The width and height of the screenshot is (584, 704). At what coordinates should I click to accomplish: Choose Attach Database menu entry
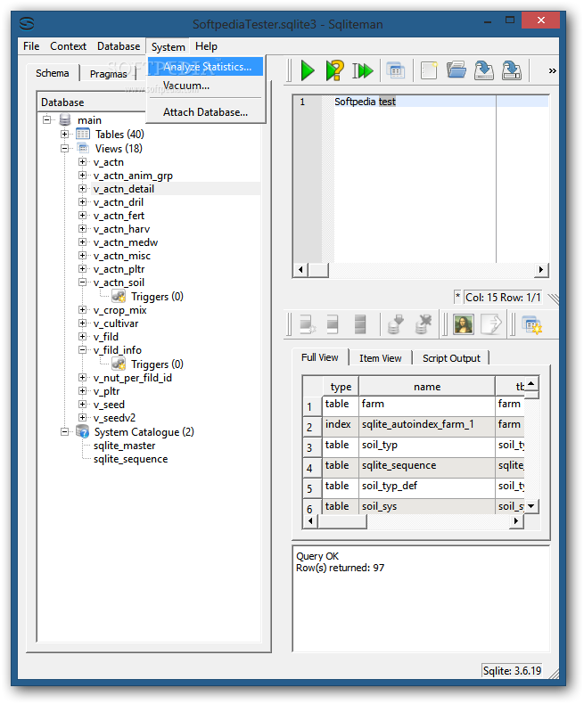coord(206,111)
